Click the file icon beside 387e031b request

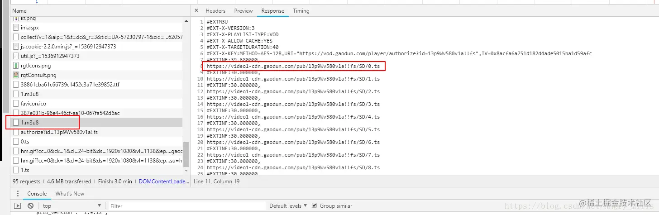[x=16, y=113]
